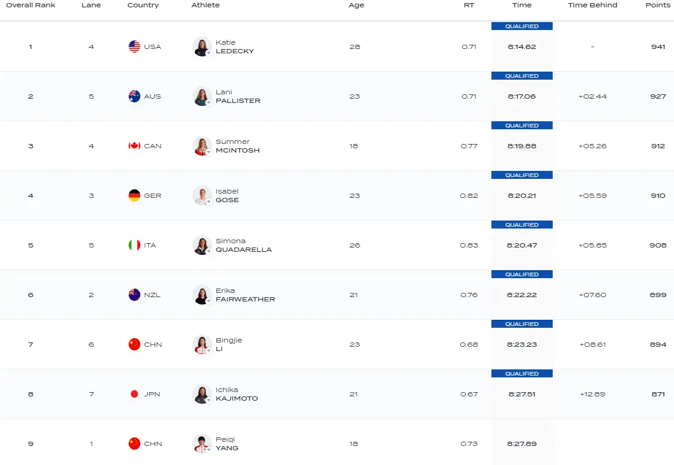Click the Germany flag icon
Image resolution: width=674 pixels, height=465 pixels.
[x=134, y=195]
